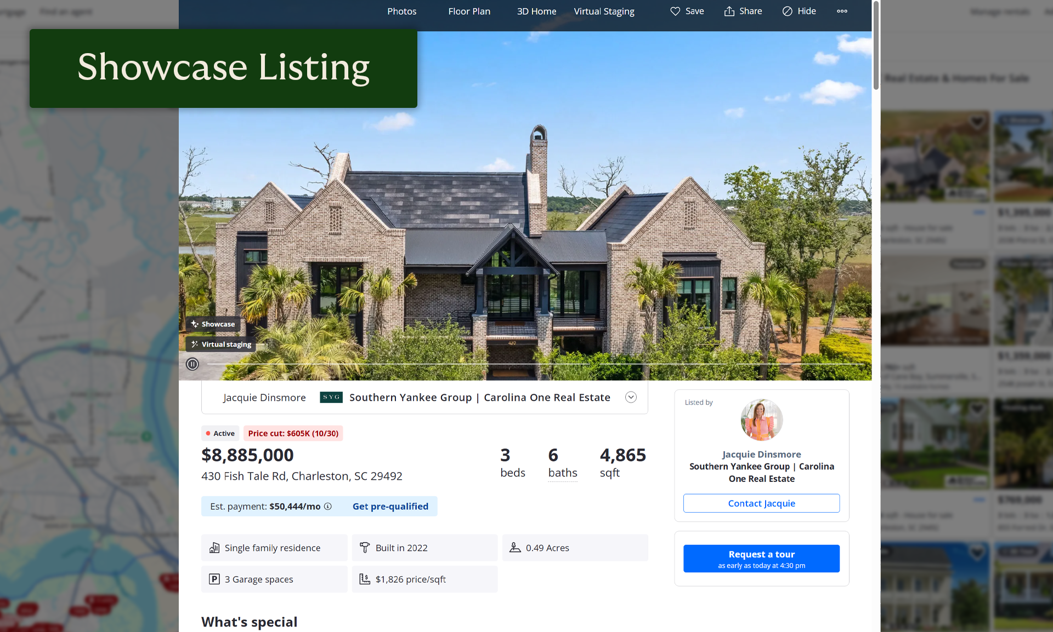1053x632 pixels.
Task: Click Jacquie Dinsmore's profile photo
Action: 761,420
